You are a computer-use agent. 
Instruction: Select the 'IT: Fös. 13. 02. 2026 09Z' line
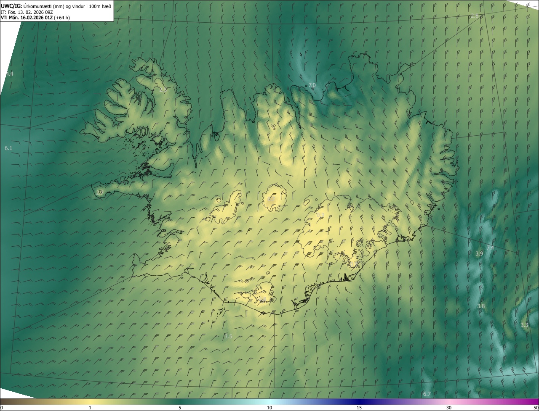[x=27, y=12]
